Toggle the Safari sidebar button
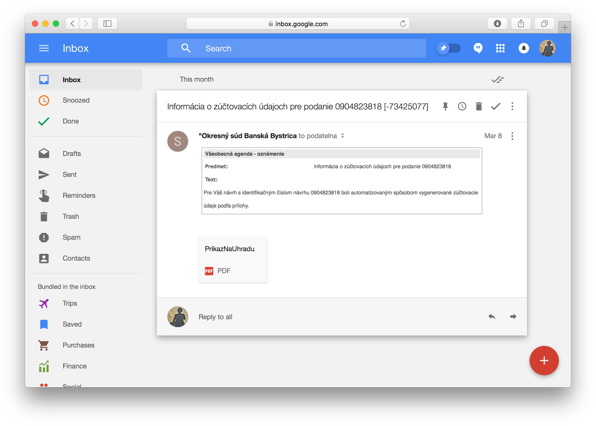This screenshot has width=596, height=426. coord(107,24)
